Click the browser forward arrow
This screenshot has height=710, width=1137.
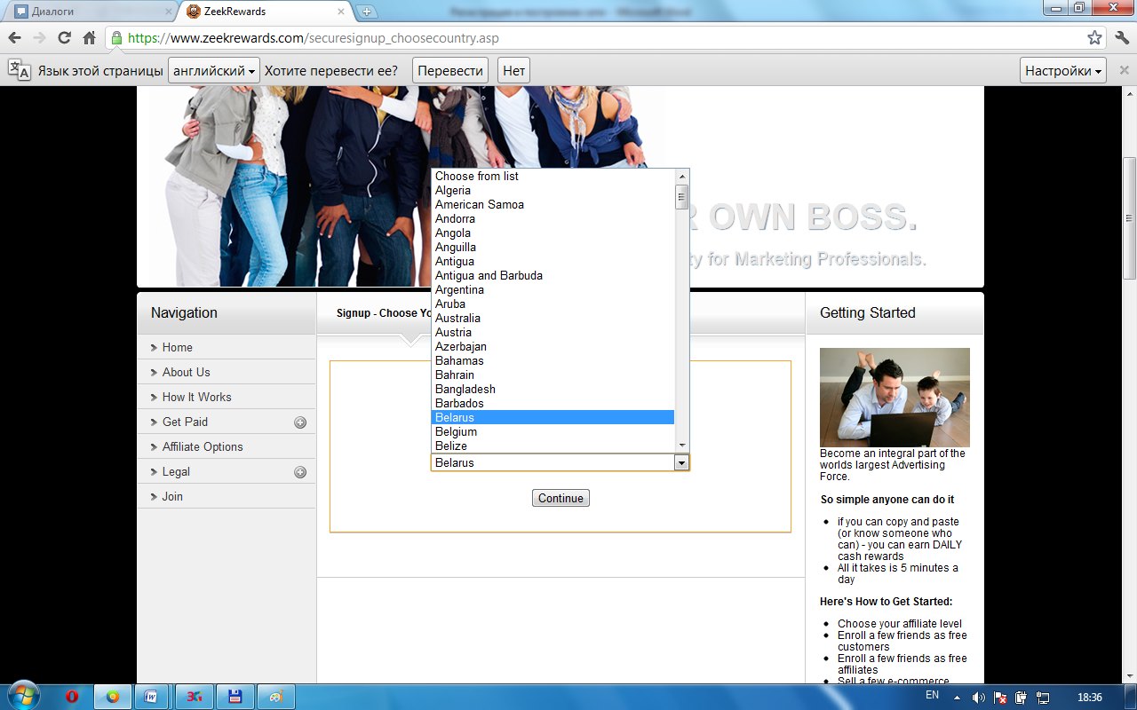point(39,38)
